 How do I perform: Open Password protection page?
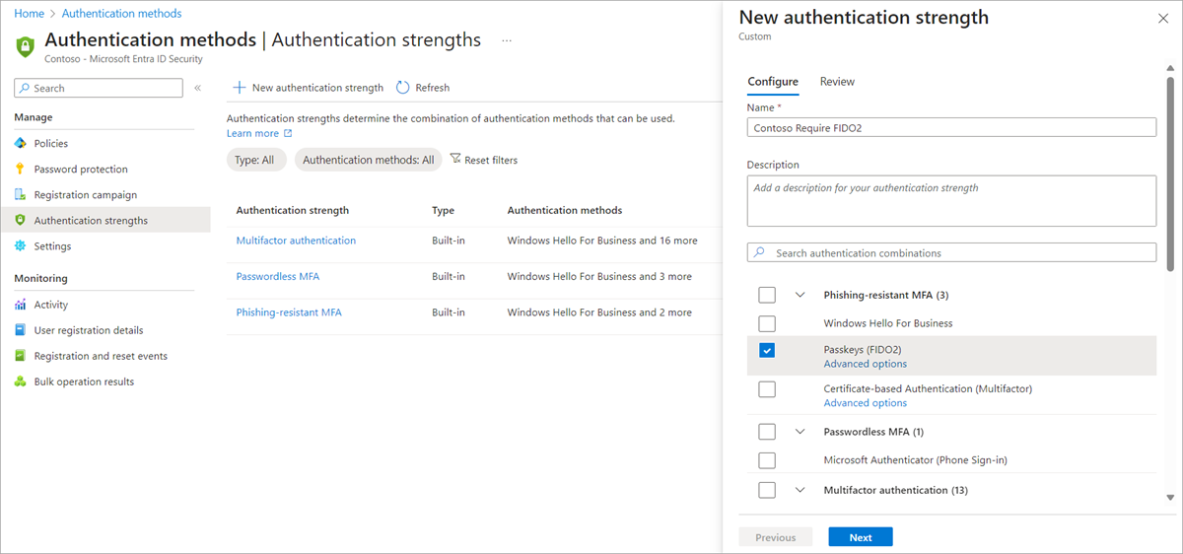81,170
